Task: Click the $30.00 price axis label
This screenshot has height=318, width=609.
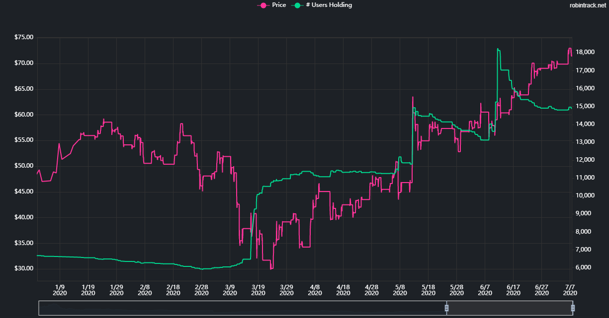Action: click(x=23, y=269)
